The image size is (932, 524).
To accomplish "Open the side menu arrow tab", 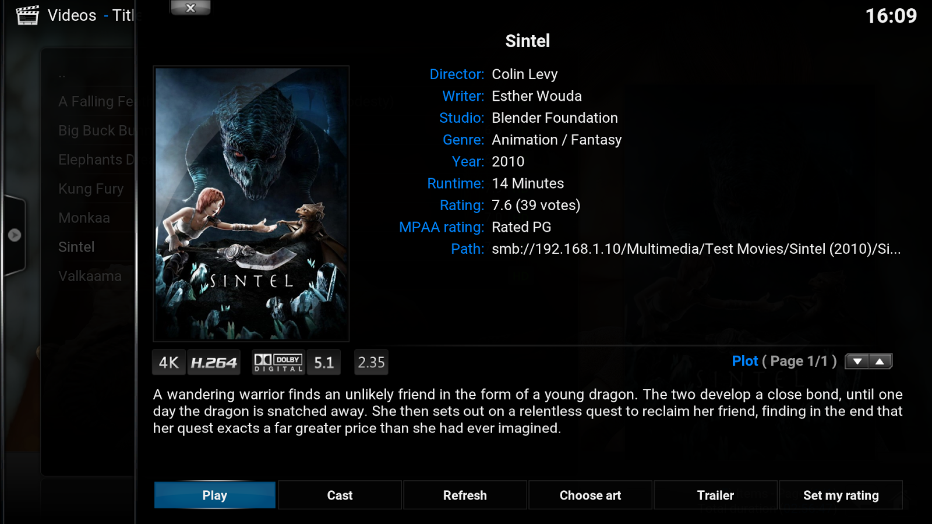I will (14, 235).
